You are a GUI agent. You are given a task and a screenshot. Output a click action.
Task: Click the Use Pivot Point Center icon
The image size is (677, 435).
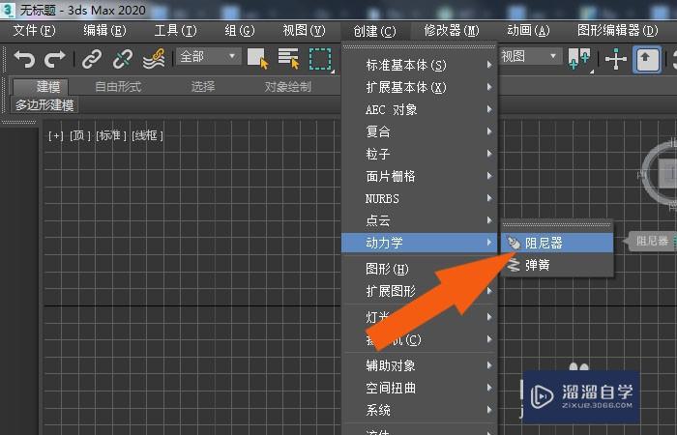579,59
